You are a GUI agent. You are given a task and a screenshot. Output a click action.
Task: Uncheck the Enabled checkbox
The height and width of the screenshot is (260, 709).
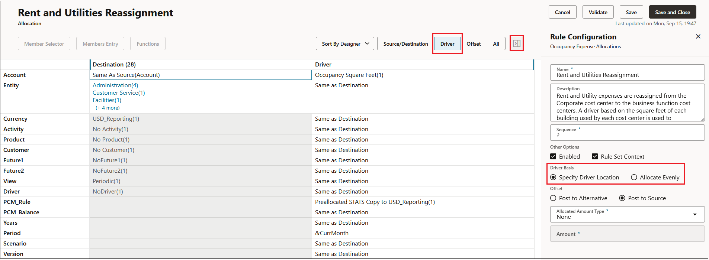553,156
